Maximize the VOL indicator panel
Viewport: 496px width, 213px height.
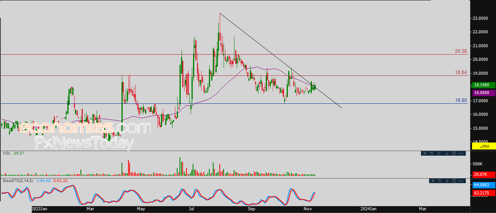tap(432, 153)
